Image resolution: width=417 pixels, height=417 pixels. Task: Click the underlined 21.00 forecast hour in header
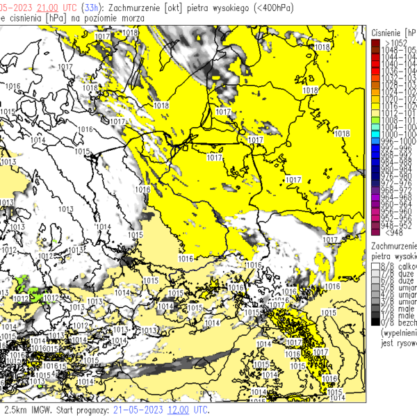(x=47, y=8)
